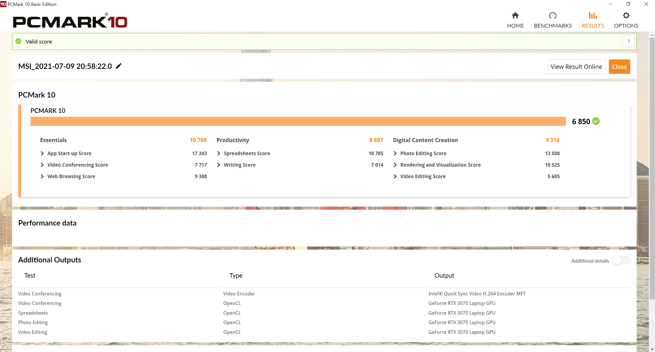This screenshot has width=655, height=352.
Task: Click the Additional Outputs heading
Action: (x=50, y=260)
